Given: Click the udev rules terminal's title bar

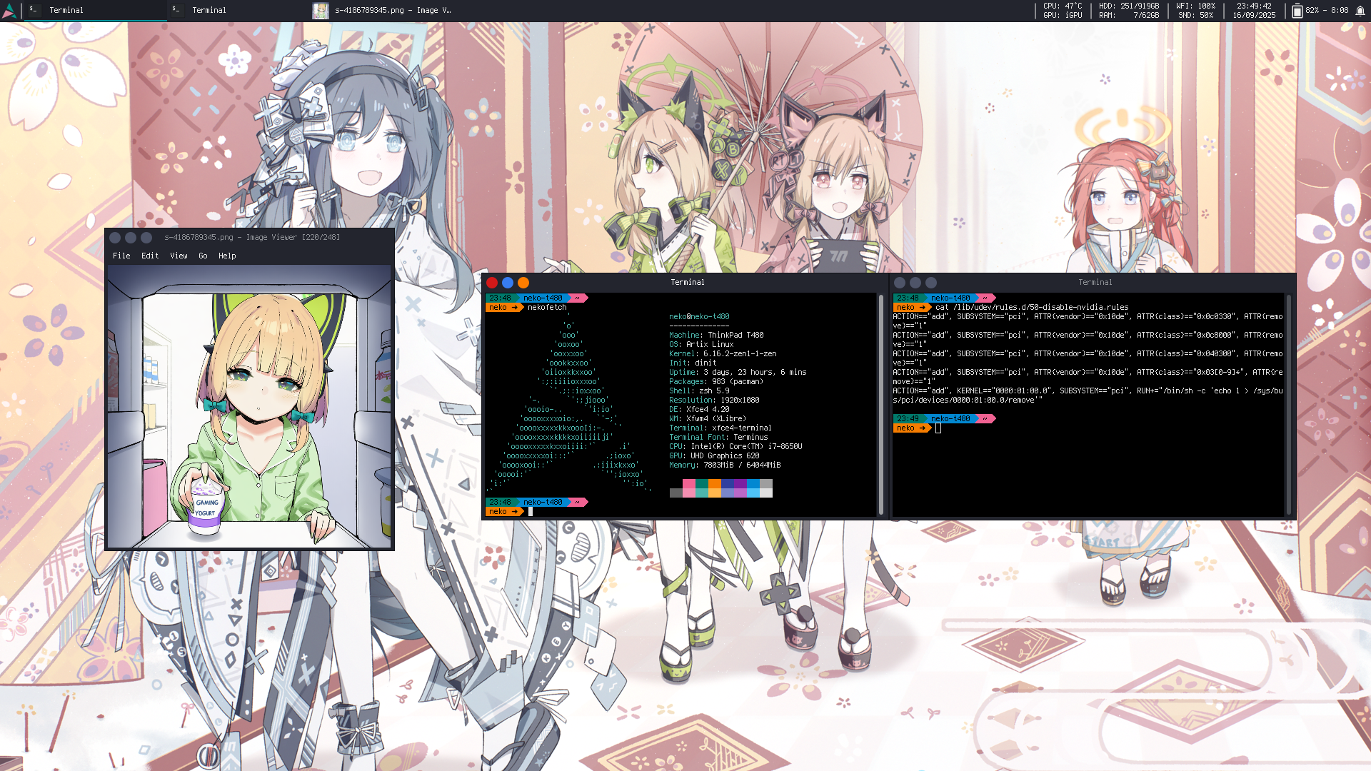Looking at the screenshot, I should coord(1095,283).
